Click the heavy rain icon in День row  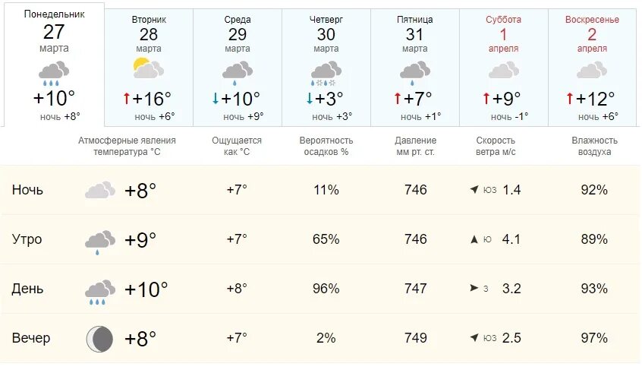point(100,292)
